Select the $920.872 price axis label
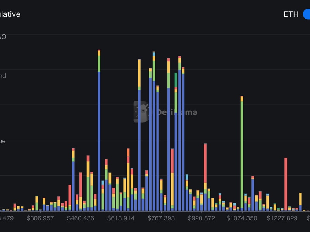Image resolution: width=310 pixels, height=232 pixels. tap(201, 218)
